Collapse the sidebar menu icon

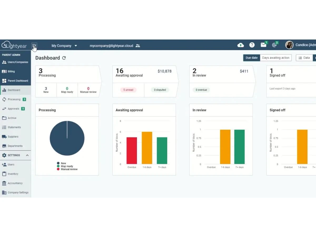coord(34,46)
